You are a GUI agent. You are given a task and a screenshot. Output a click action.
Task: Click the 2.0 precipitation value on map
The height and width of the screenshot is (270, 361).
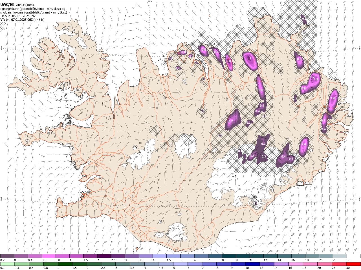[x=229, y=61]
